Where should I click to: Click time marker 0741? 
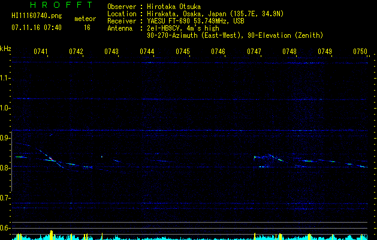click(x=40, y=52)
